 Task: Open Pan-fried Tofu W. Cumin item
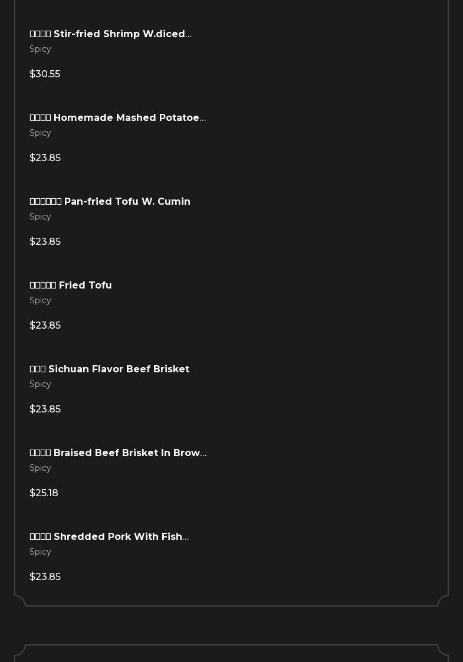110,202
